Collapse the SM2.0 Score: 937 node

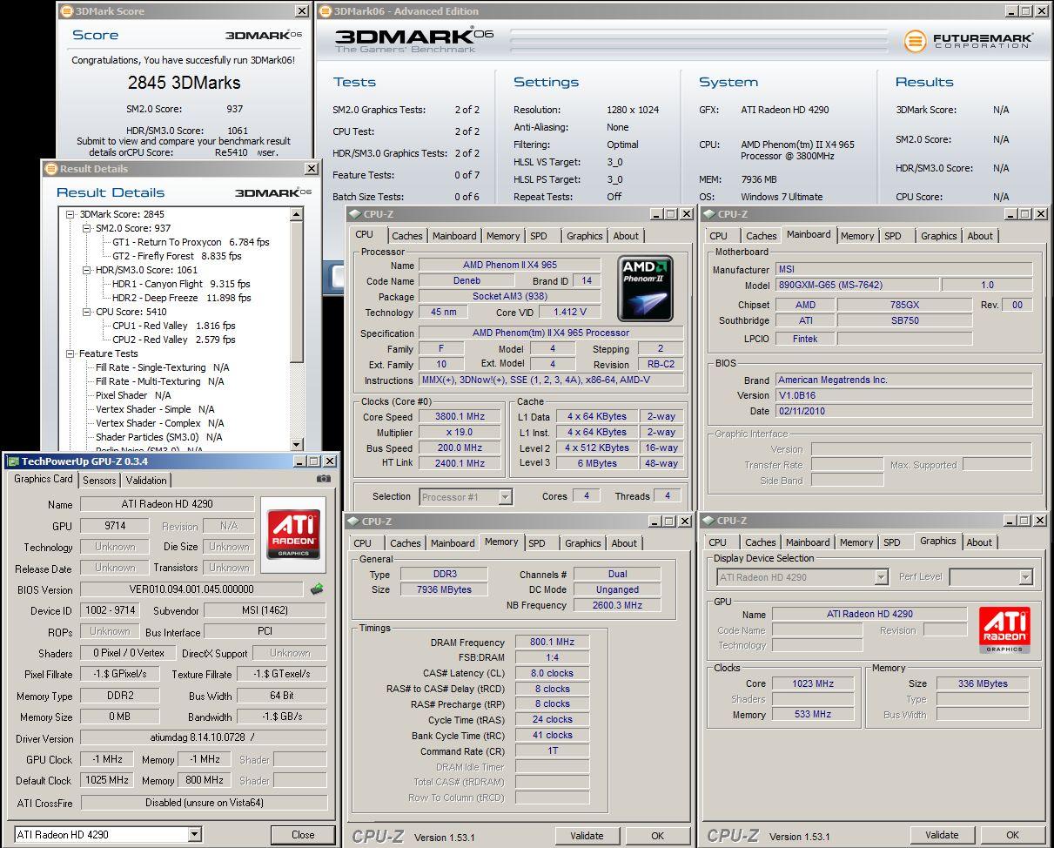(x=87, y=228)
